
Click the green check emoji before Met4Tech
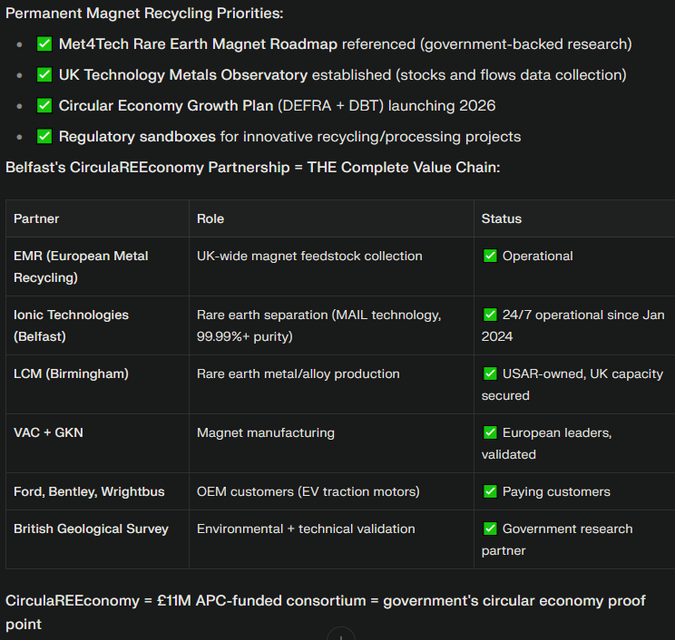pyautogui.click(x=44, y=44)
